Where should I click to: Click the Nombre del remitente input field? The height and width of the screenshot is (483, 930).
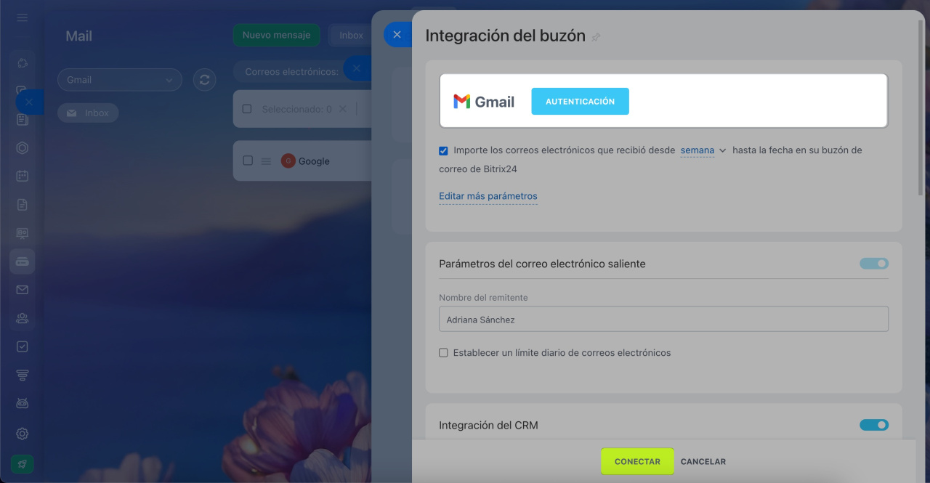(x=663, y=319)
